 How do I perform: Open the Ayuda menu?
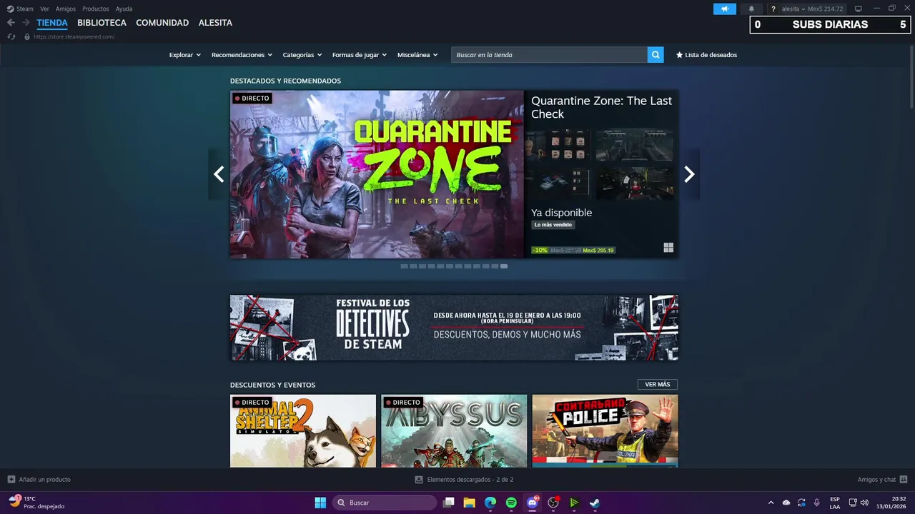tap(124, 9)
